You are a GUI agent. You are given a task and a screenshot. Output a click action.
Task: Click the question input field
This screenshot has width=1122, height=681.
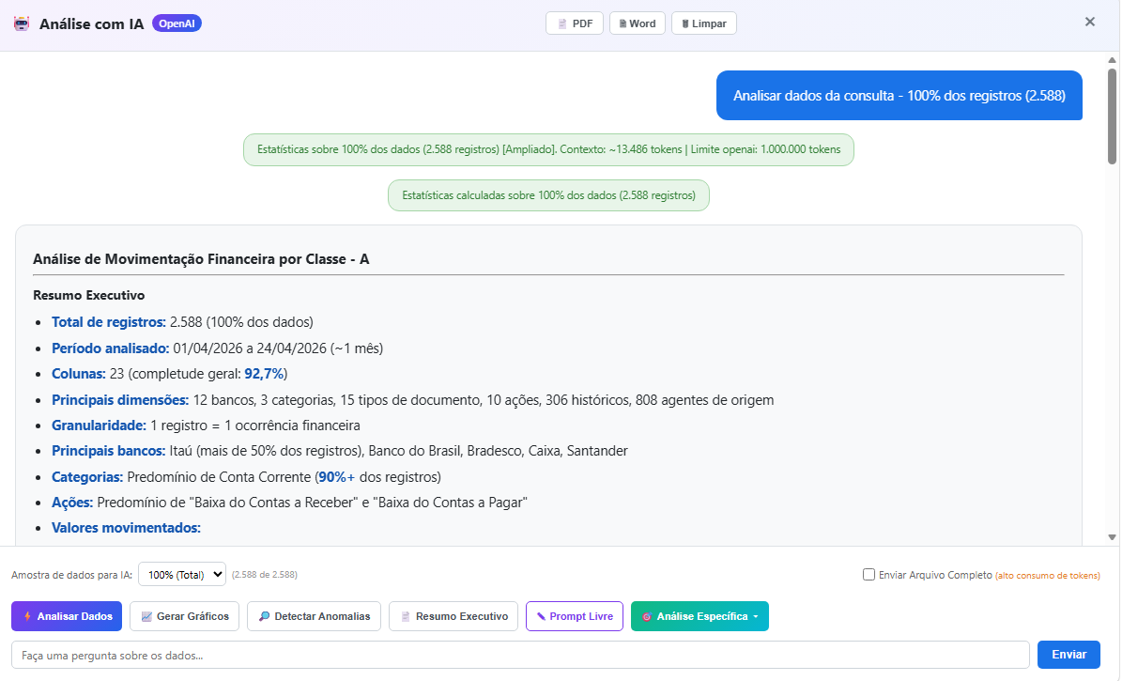[520, 655]
